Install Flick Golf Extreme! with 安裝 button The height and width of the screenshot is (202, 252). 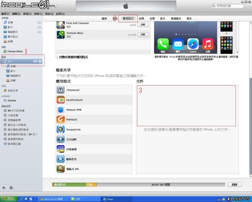[143, 25]
